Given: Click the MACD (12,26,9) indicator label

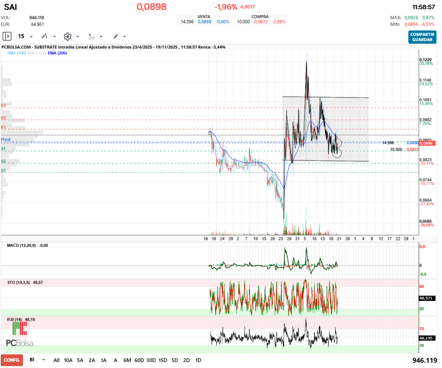Looking at the screenshot, I should click(21, 245).
